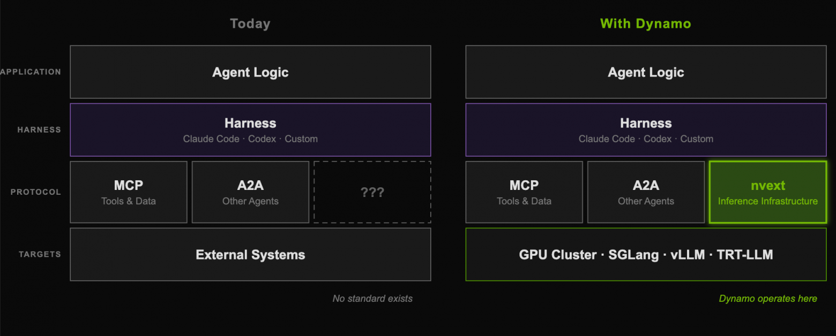
Task: Select the Harness block in With Dynamo column
Action: click(x=646, y=130)
